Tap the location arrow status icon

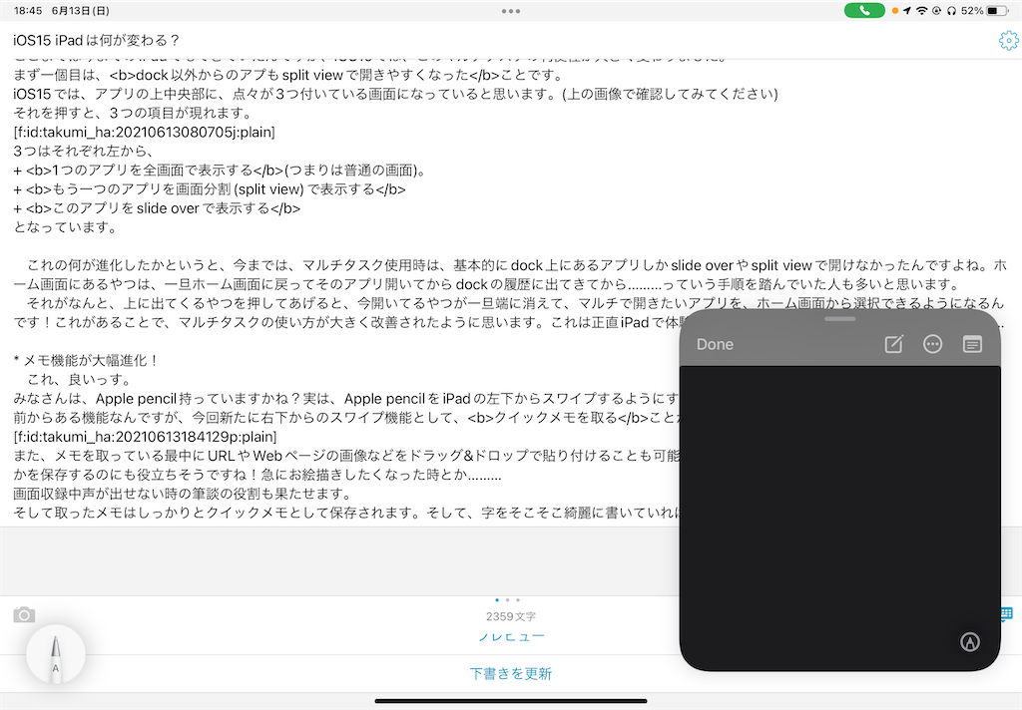pos(906,10)
